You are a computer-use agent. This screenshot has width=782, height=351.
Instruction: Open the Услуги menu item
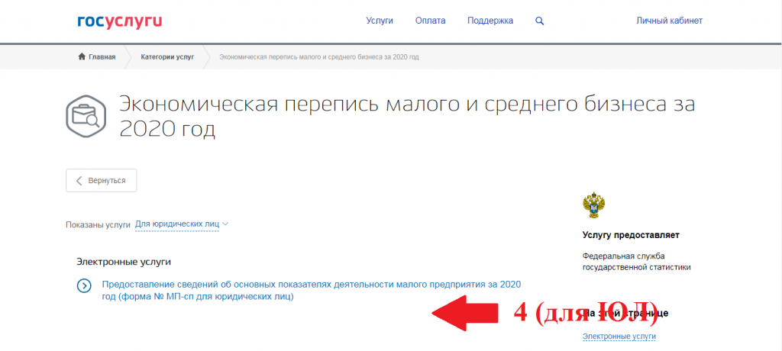[x=380, y=21]
